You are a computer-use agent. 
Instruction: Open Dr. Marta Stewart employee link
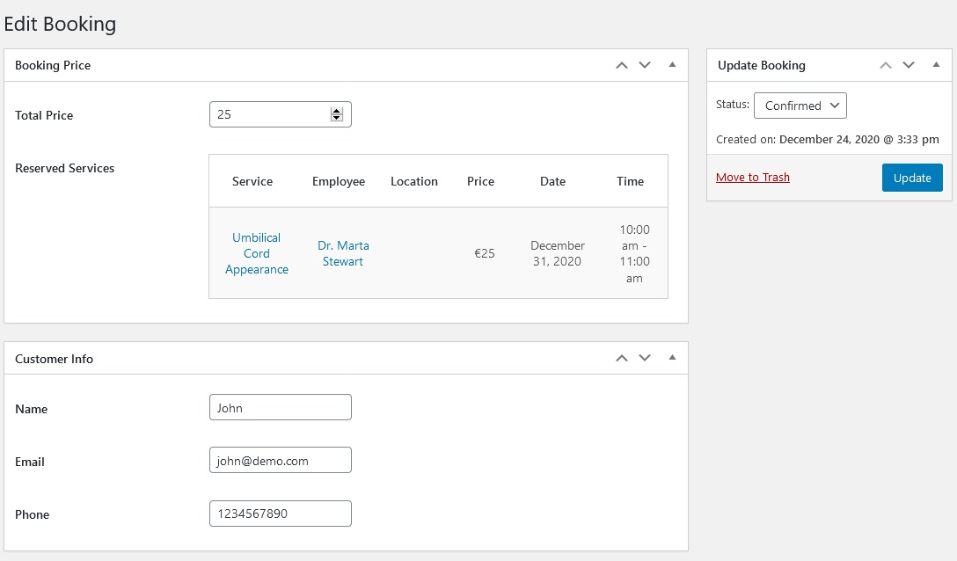[x=343, y=253]
